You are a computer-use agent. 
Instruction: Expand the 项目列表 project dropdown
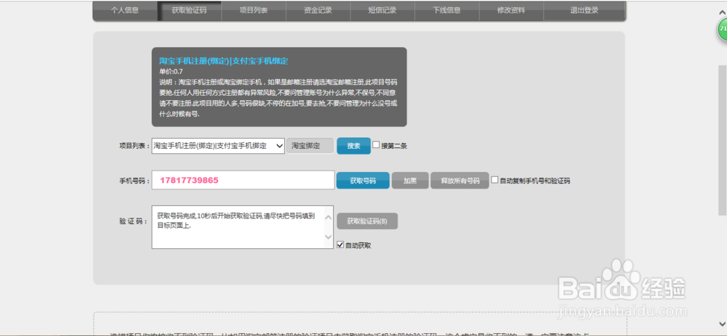pyautogui.click(x=218, y=145)
